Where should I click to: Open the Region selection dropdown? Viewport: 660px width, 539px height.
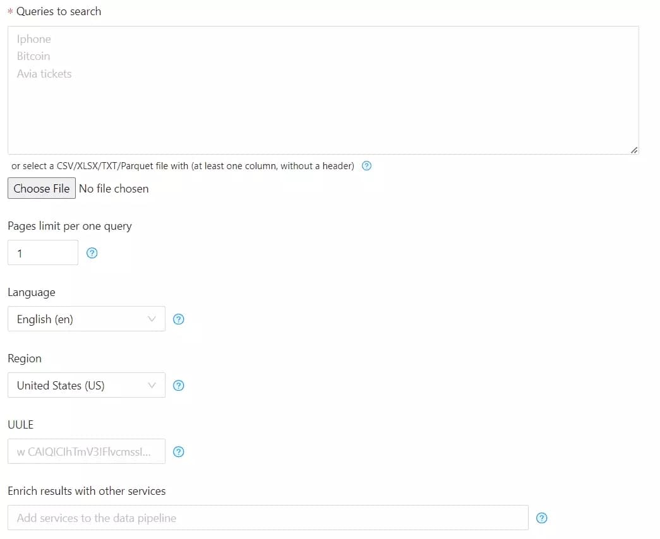click(x=87, y=386)
